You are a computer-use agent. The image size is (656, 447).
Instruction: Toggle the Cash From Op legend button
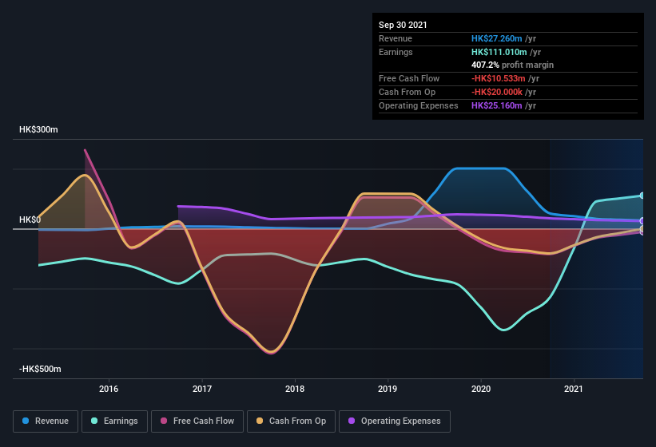click(x=291, y=421)
